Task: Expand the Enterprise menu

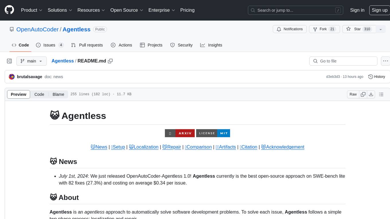Action: [161, 10]
